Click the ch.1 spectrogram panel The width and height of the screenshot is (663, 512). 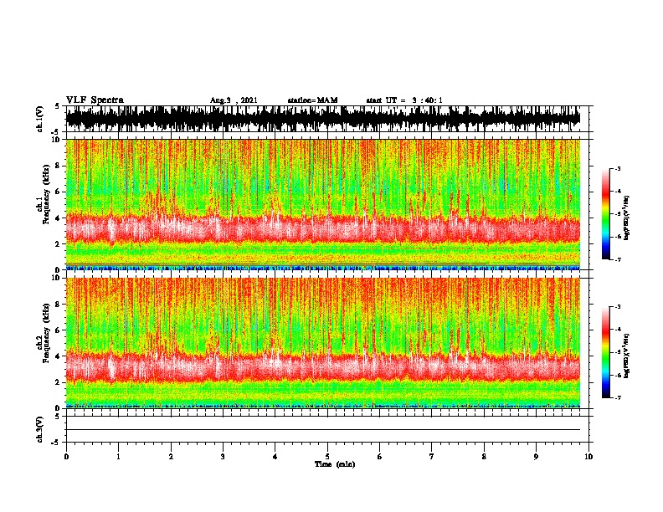(323, 204)
